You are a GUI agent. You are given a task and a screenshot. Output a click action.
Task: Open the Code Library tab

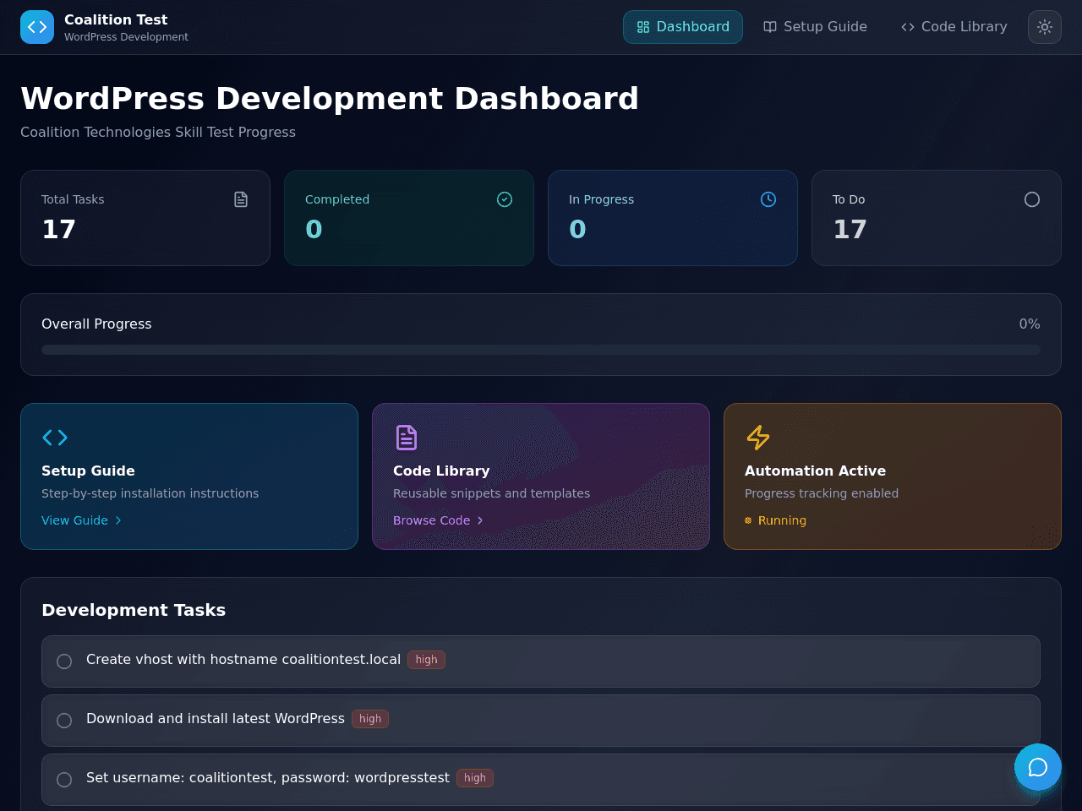pos(954,27)
